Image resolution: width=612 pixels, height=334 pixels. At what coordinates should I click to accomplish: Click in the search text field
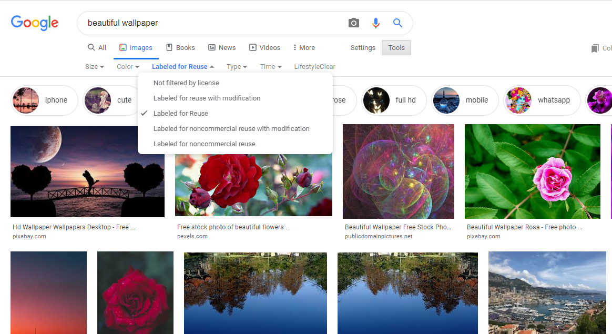point(210,23)
